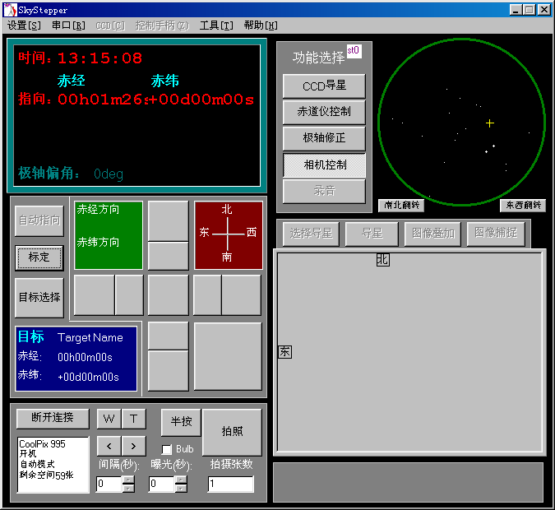Open the 串口[R] menu
This screenshot has width=555, height=510.
click(x=68, y=25)
